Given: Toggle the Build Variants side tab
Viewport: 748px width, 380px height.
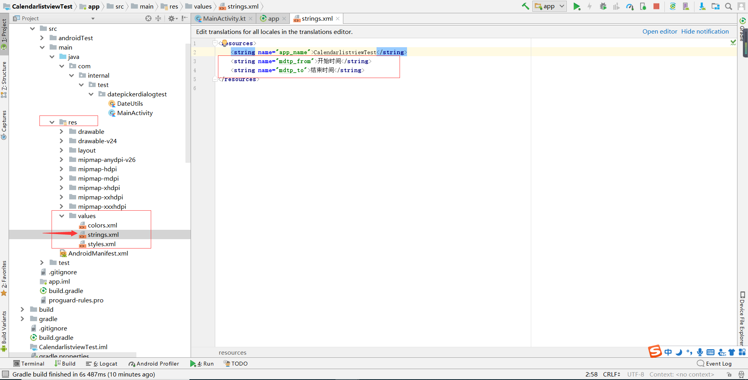Looking at the screenshot, I should (4, 331).
